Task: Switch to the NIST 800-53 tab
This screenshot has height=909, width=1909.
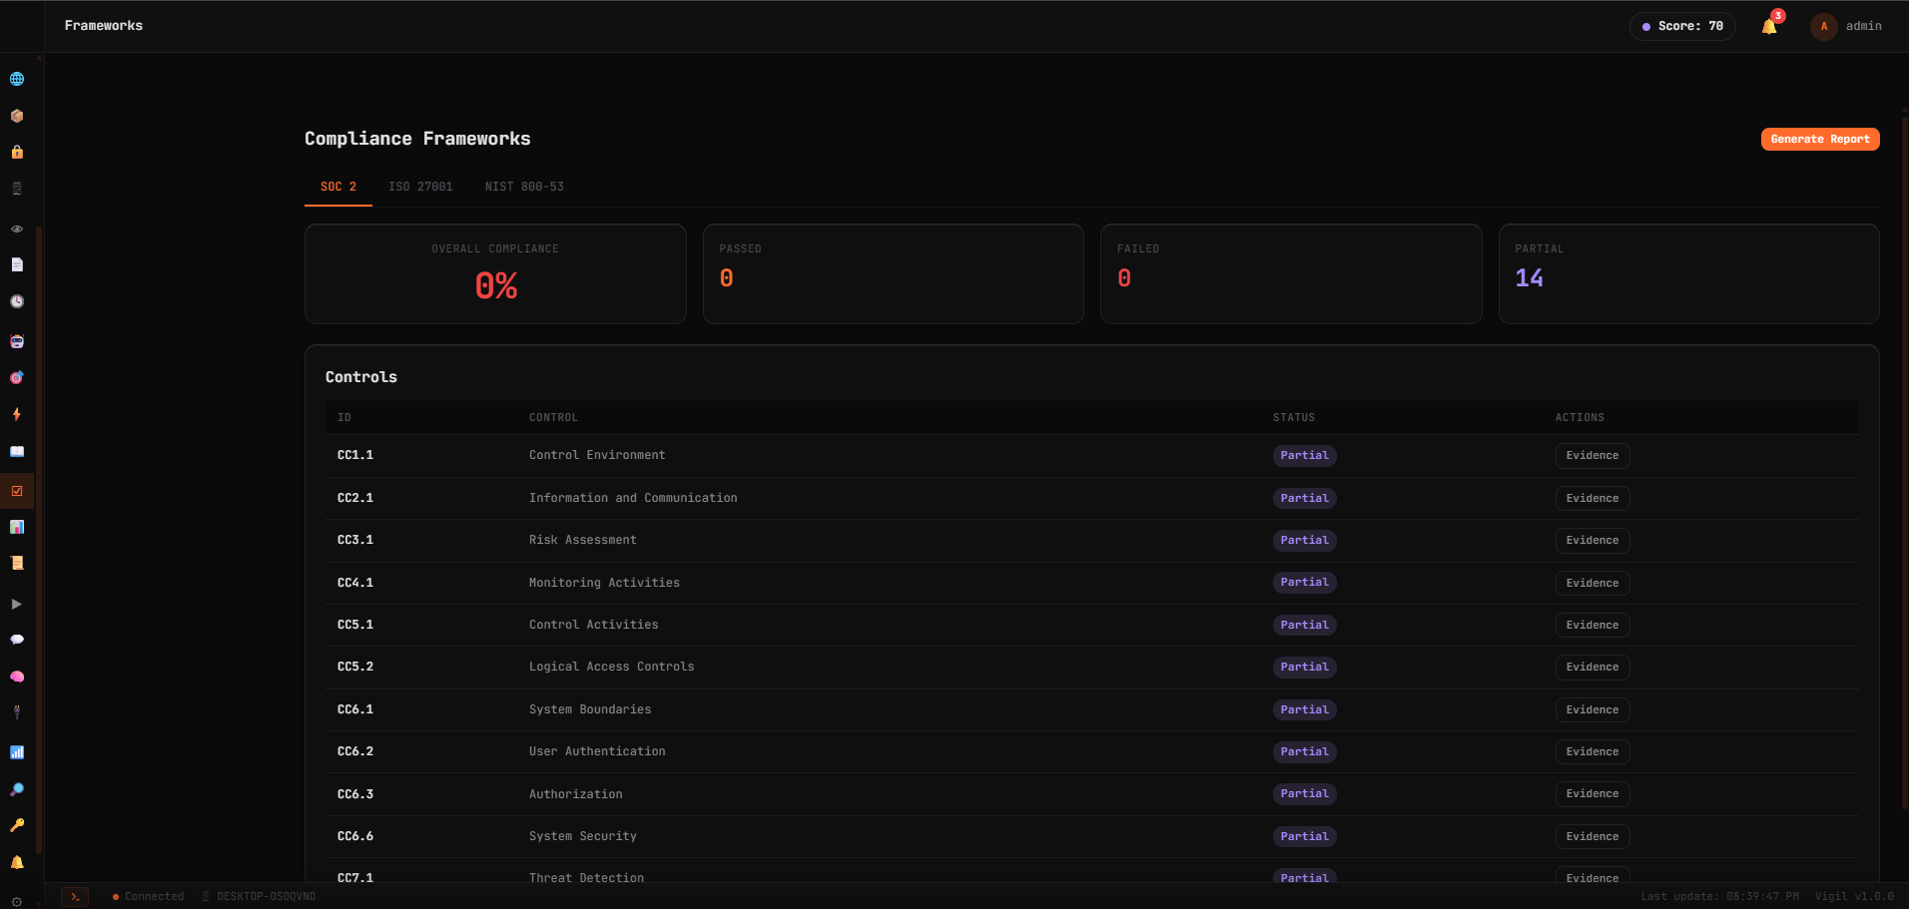Action: point(524,187)
